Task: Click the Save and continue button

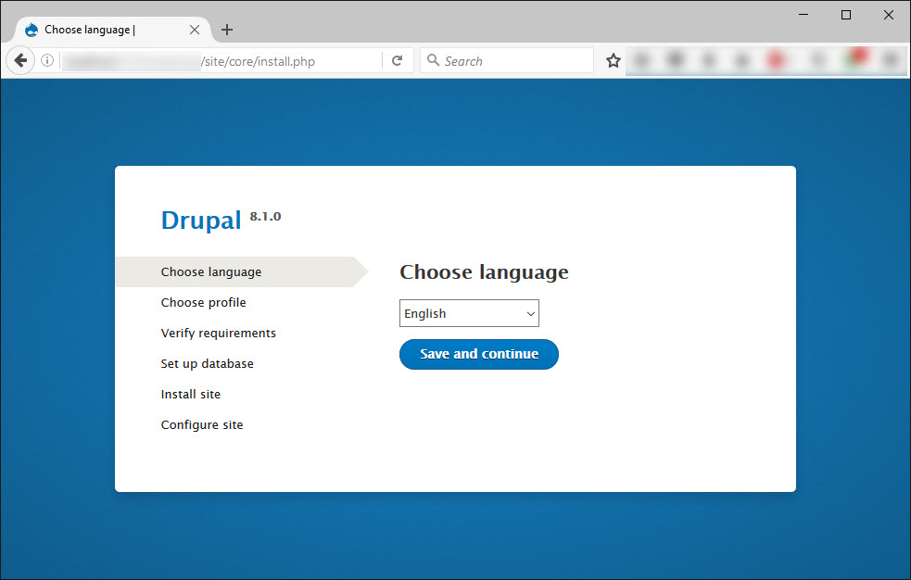Action: 479,354
